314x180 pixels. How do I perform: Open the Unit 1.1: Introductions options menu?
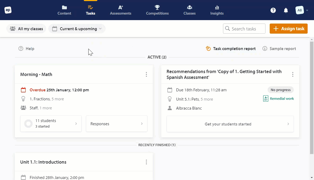pos(146,162)
